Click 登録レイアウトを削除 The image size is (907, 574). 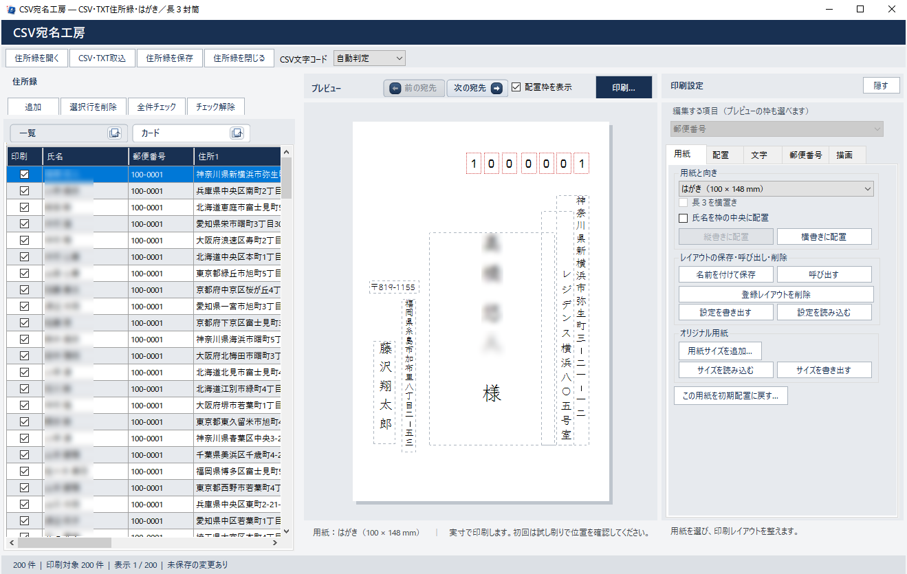point(776,294)
